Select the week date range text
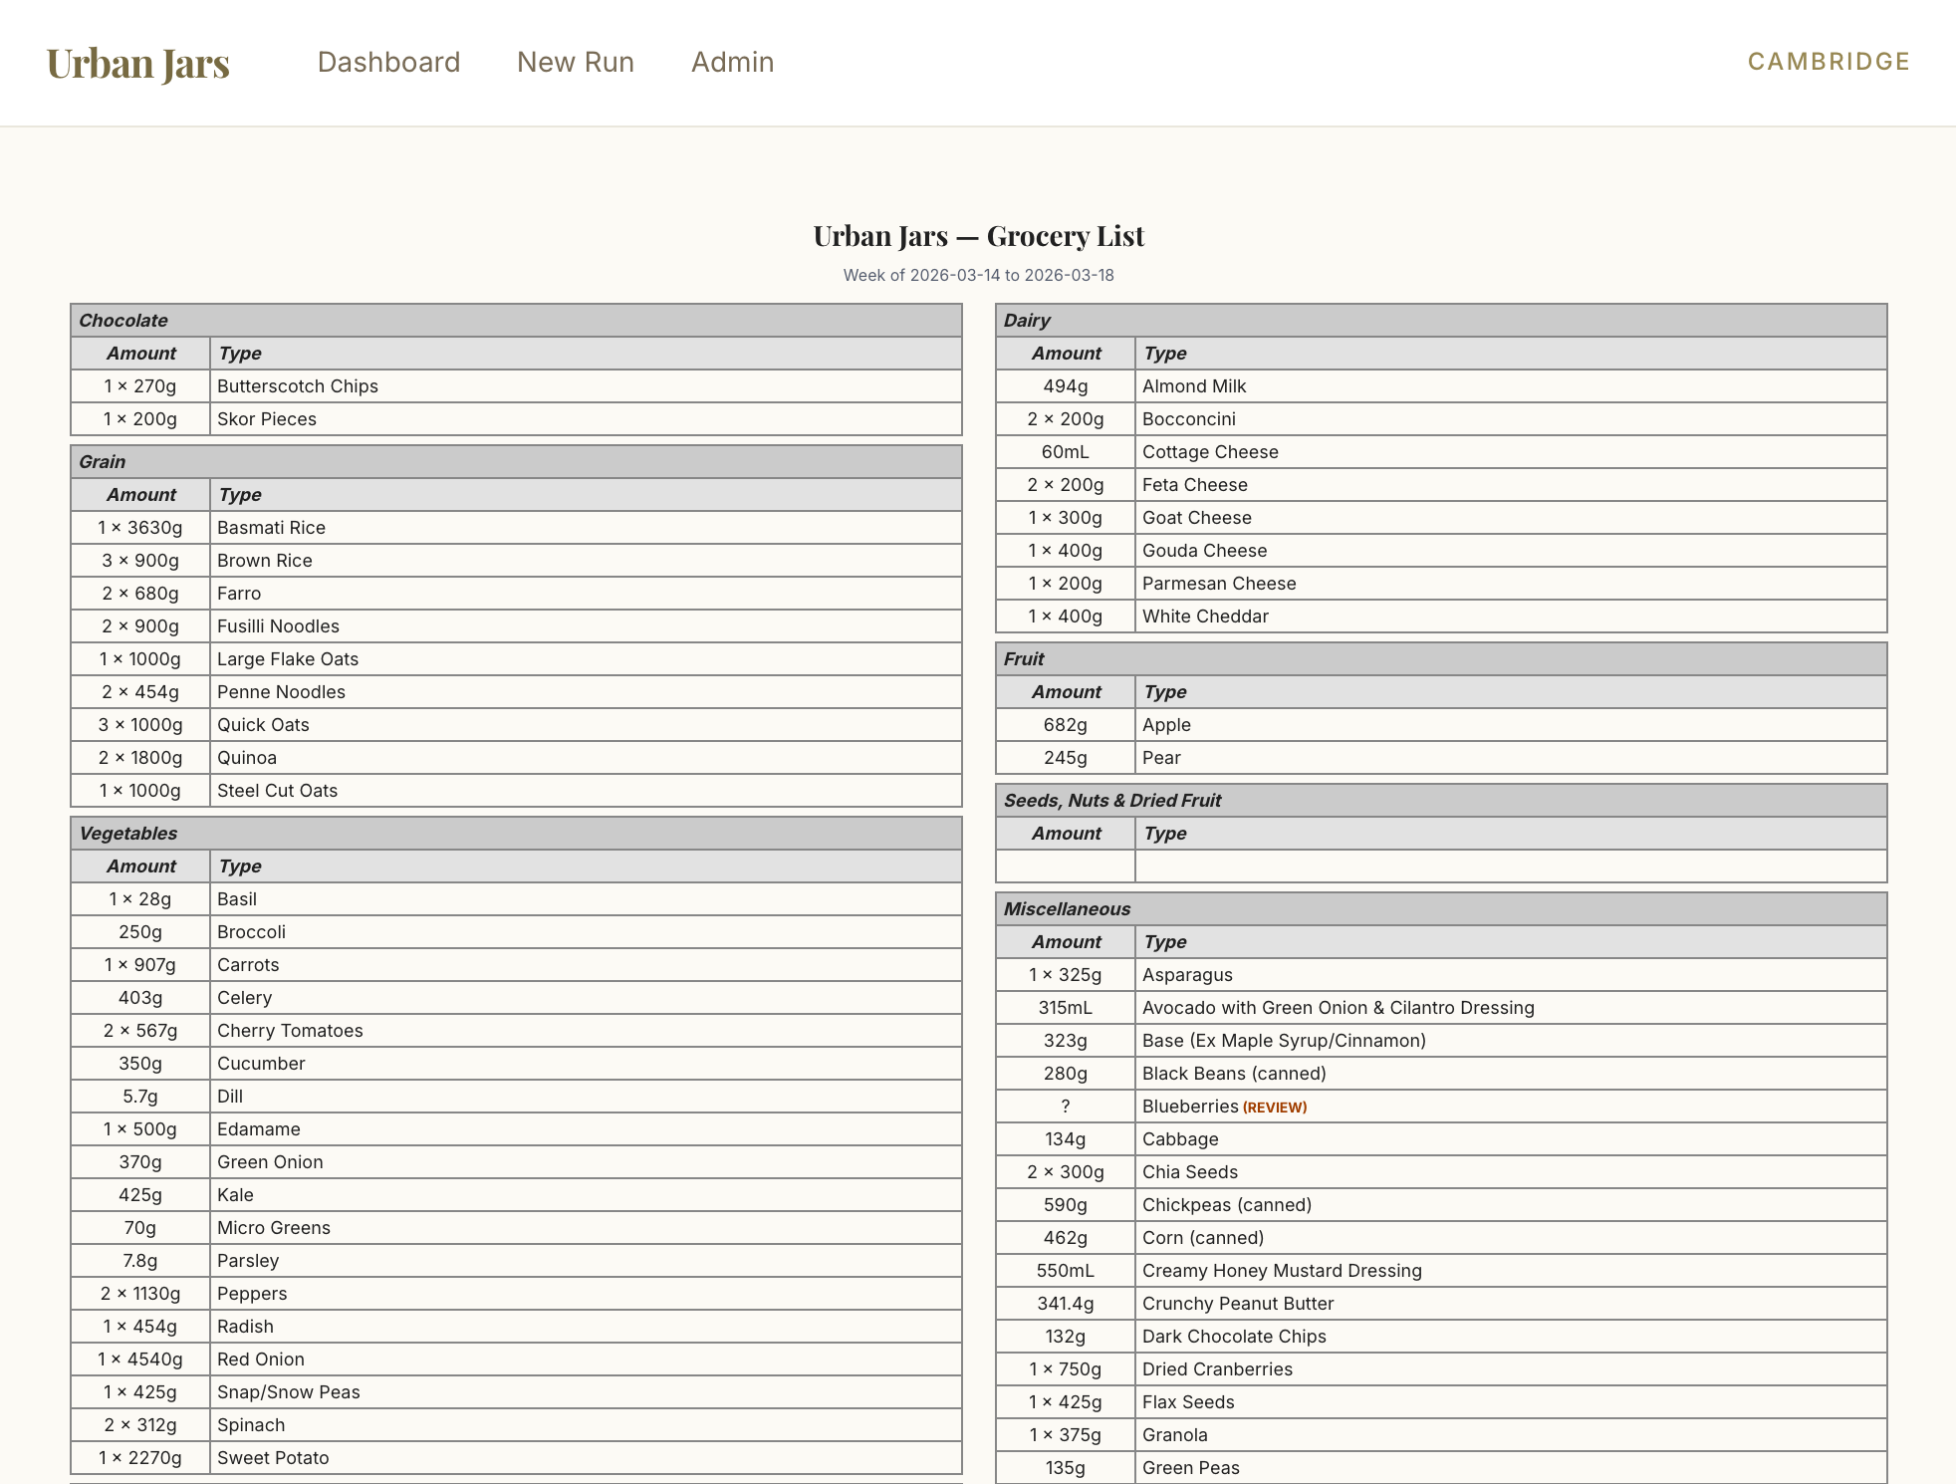1956x1484 pixels. coord(978,275)
